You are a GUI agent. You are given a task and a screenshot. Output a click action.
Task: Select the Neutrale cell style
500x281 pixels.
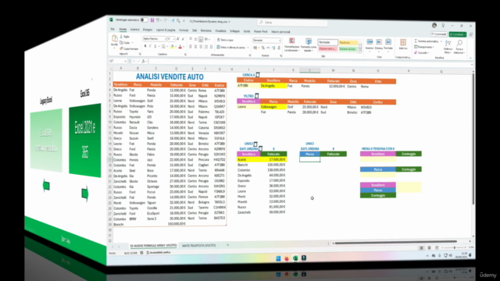[348, 43]
